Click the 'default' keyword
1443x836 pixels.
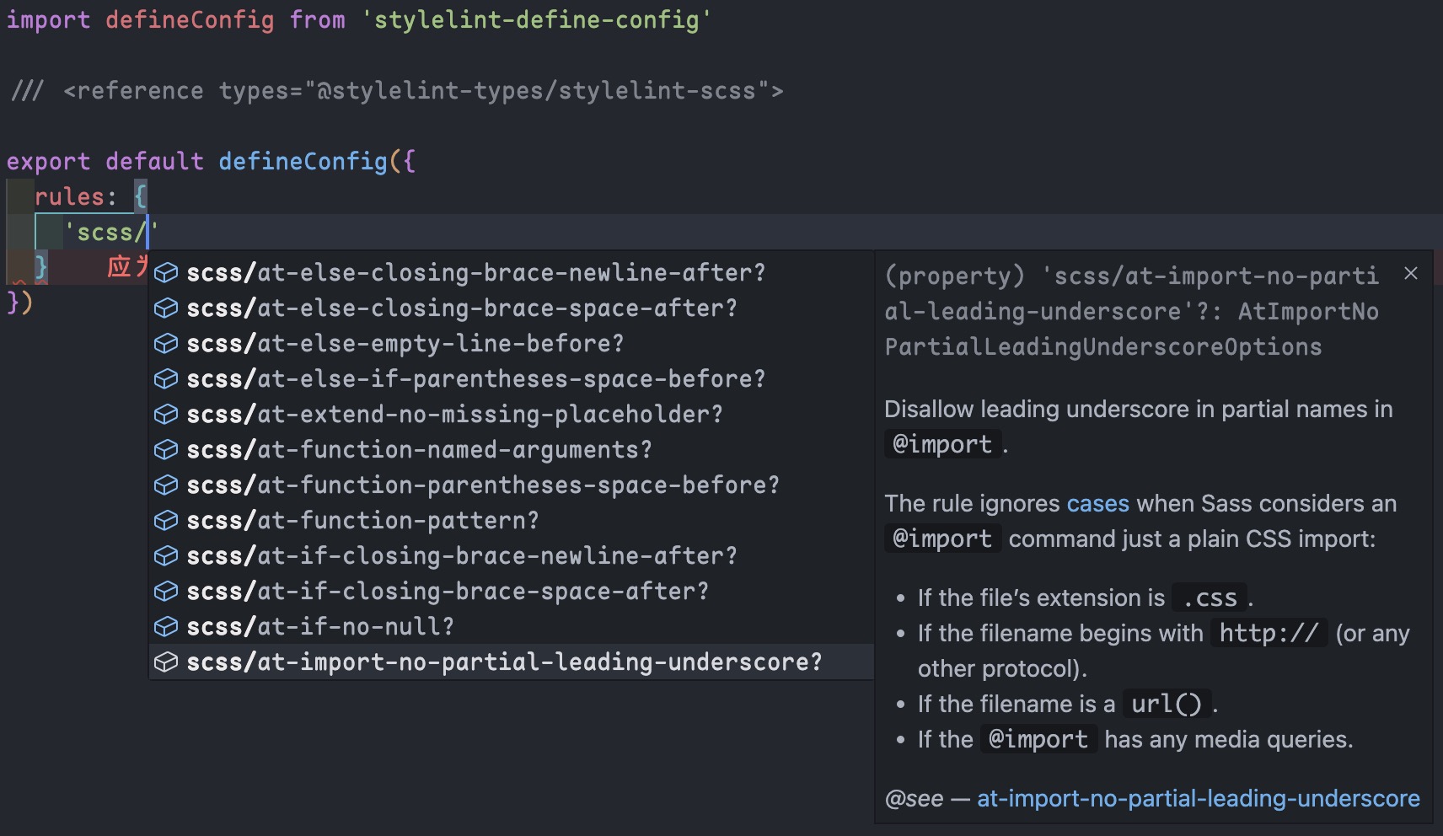point(154,161)
